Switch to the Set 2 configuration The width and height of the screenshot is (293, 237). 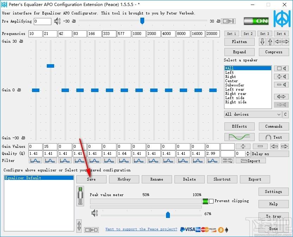click(248, 34)
